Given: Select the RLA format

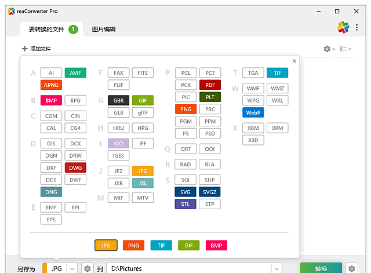Looking at the screenshot, I should (x=210, y=164).
